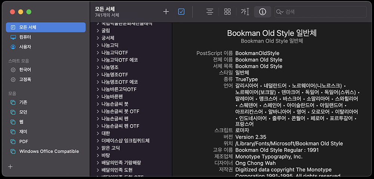Switch to sample lines view icon

210,12
